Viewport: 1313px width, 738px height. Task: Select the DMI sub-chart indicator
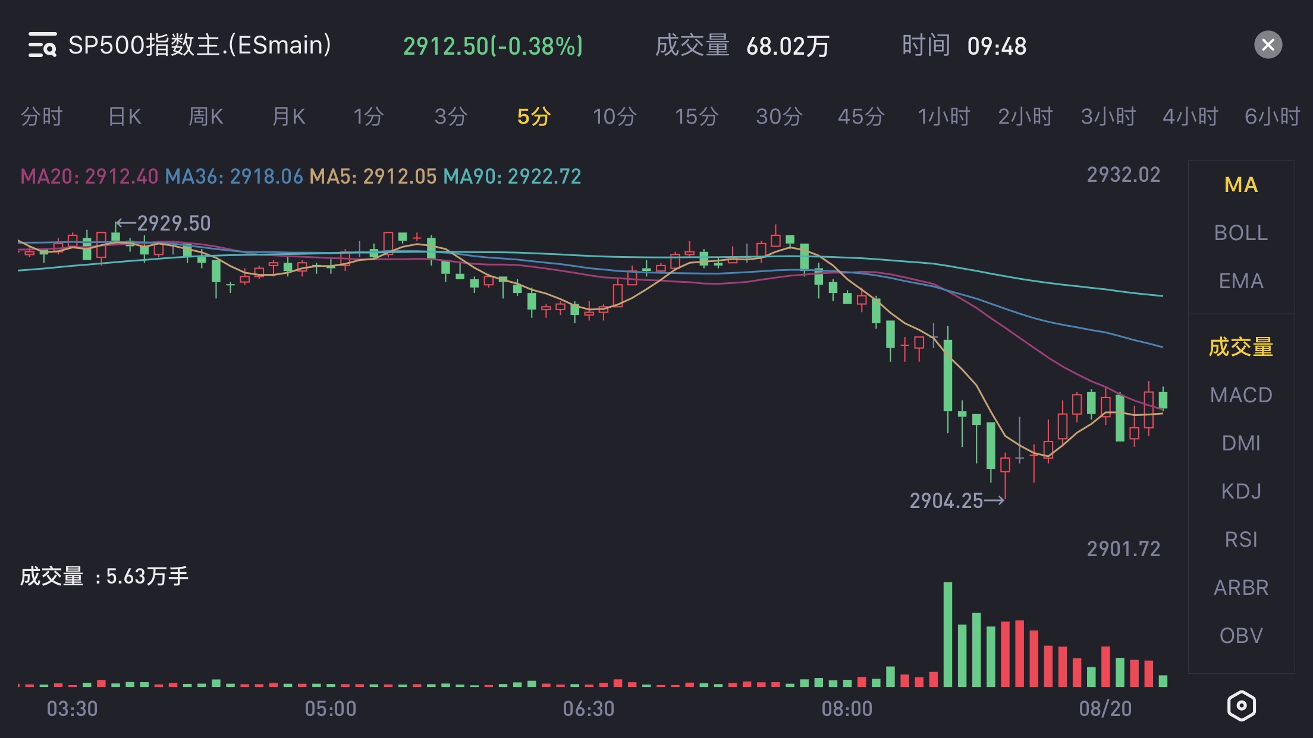pyautogui.click(x=1241, y=443)
